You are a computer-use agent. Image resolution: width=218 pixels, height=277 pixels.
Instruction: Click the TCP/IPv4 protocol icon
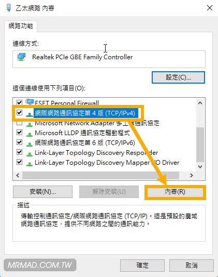(x=30, y=114)
